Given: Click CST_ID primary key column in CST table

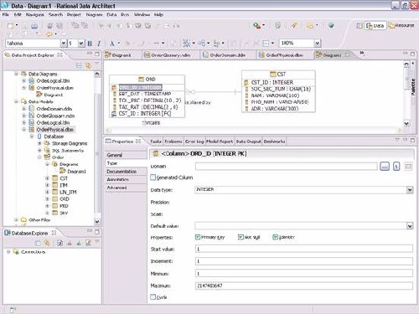Looking at the screenshot, I should click(x=272, y=82).
